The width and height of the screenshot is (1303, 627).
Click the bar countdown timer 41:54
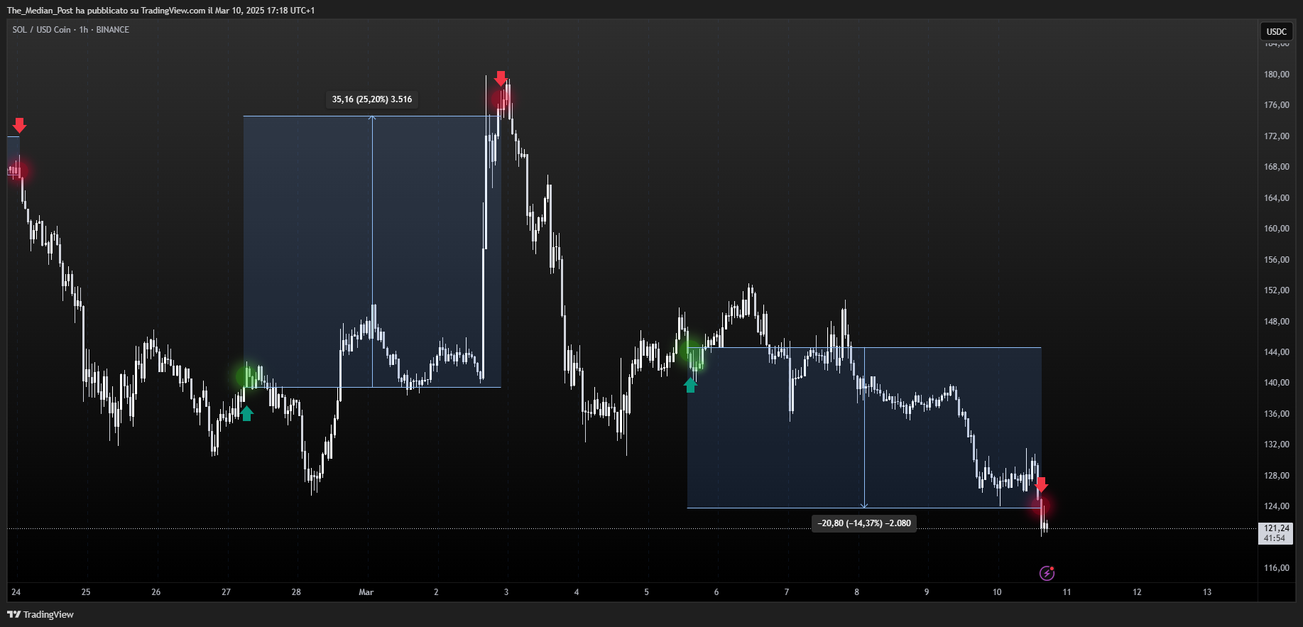click(x=1275, y=538)
